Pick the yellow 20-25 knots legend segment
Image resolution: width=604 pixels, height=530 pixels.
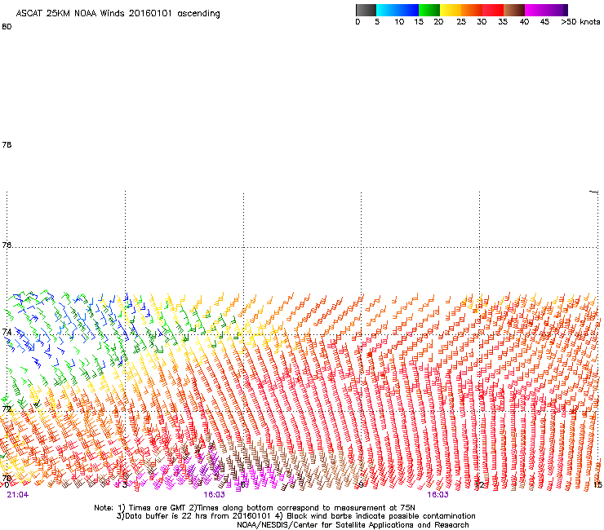click(451, 10)
